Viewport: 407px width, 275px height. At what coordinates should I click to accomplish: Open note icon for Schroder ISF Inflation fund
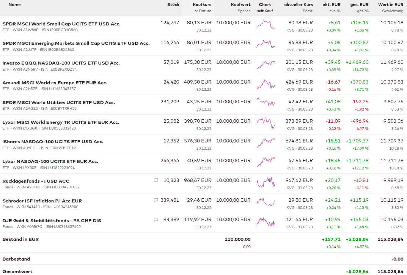156,200
